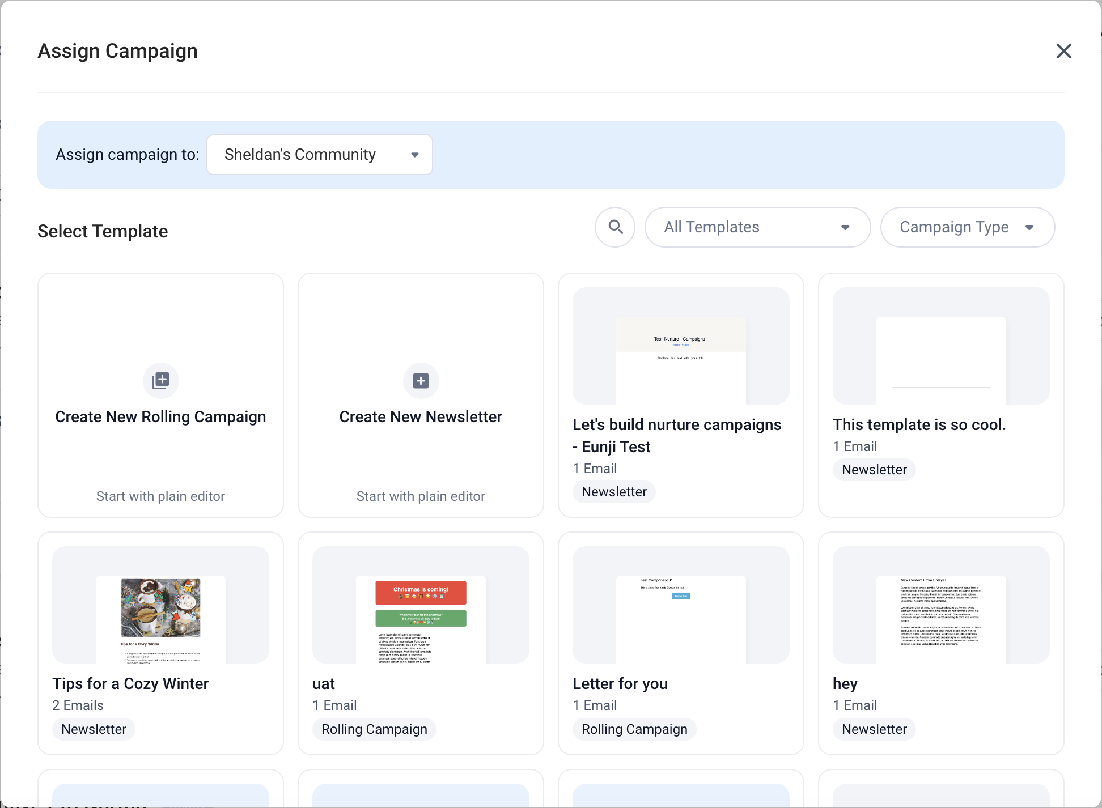The image size is (1102, 808).
Task: Click the 'hey' template title
Action: click(x=845, y=684)
